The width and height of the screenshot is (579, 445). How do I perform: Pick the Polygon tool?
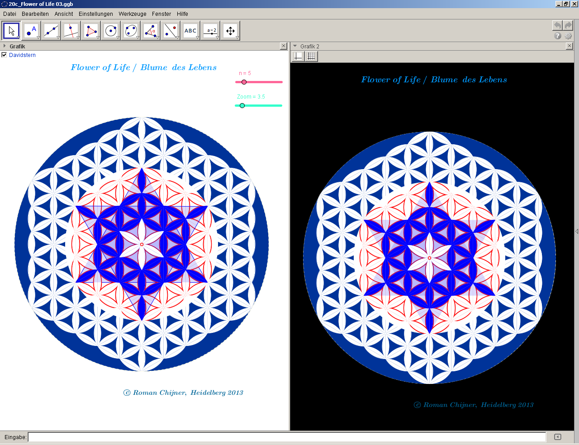(x=91, y=31)
